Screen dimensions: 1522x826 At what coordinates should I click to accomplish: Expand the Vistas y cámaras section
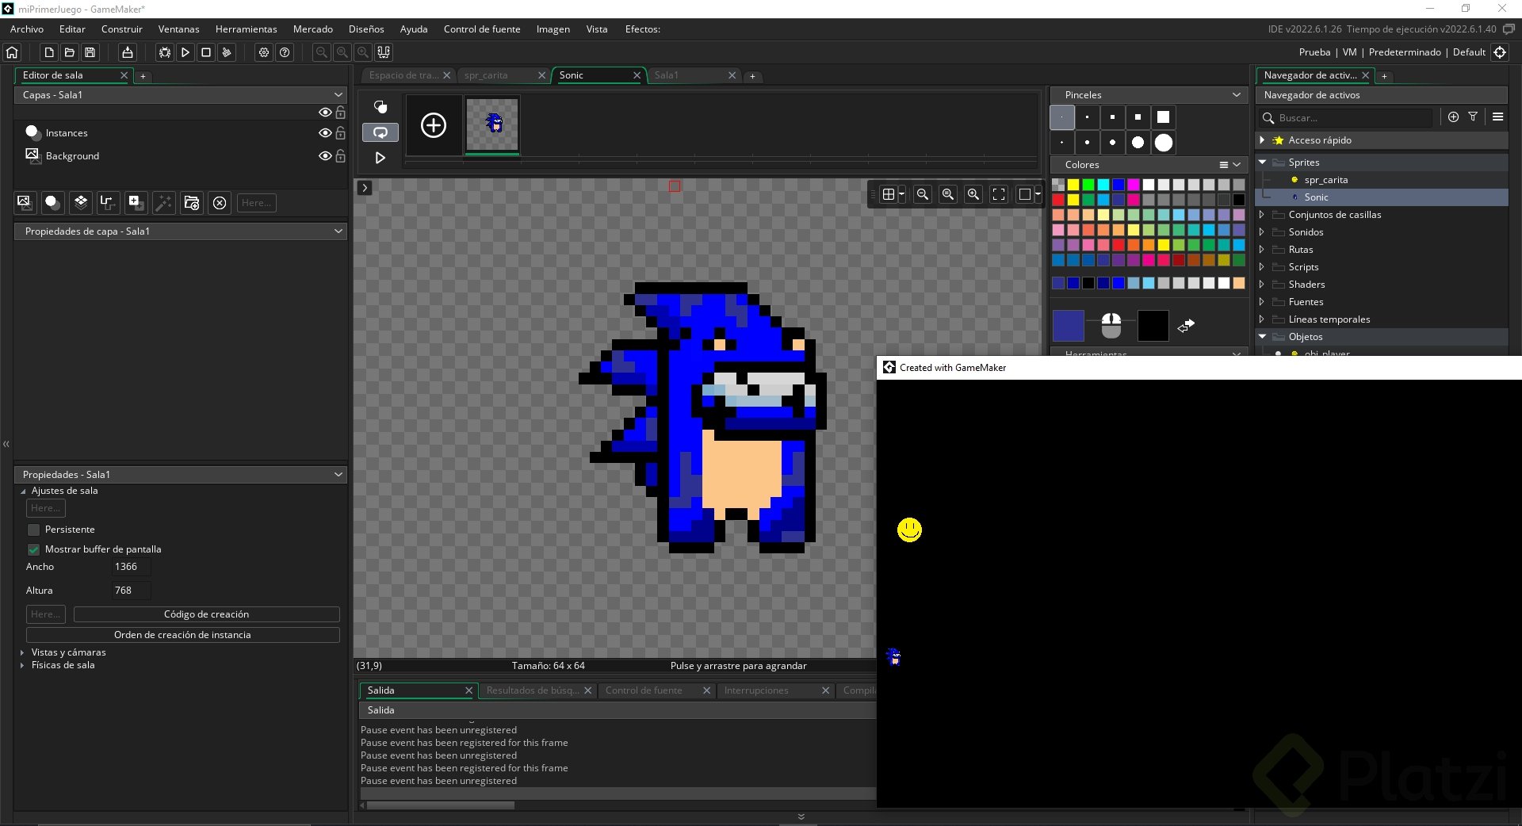coord(23,652)
